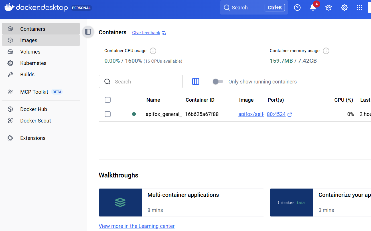
Task: Click the green running status dot
Action: pos(134,114)
